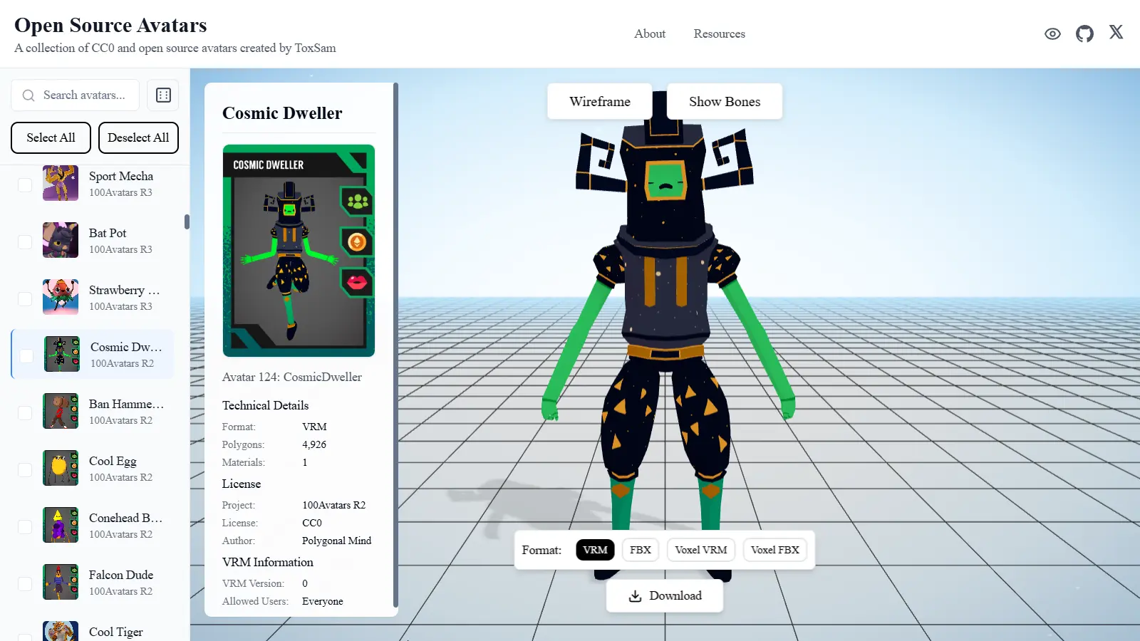Tick the Cosmic Dweller checkbox
The width and height of the screenshot is (1140, 641).
click(x=26, y=355)
